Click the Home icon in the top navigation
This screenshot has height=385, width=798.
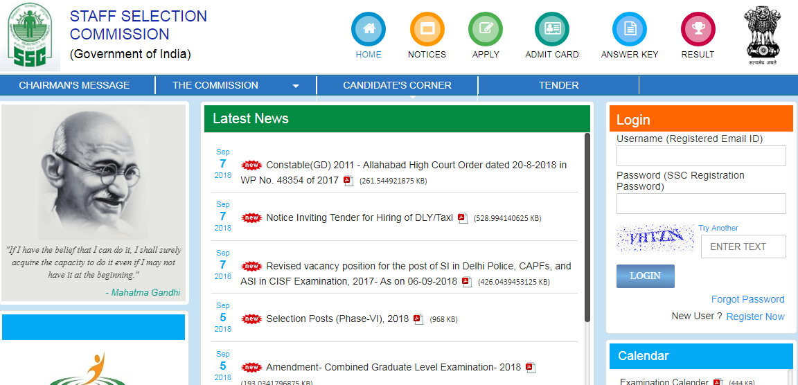(x=369, y=30)
